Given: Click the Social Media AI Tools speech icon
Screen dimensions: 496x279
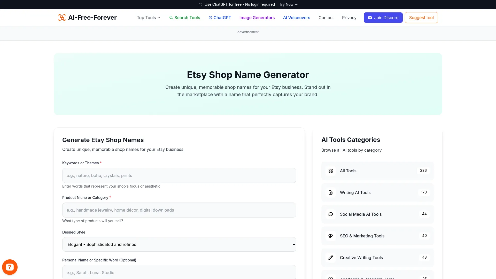Looking at the screenshot, I should 331,214.
